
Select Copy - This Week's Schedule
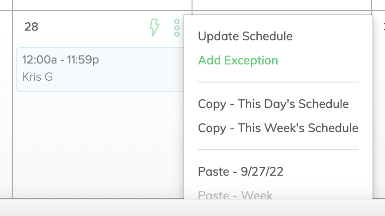pyautogui.click(x=278, y=128)
